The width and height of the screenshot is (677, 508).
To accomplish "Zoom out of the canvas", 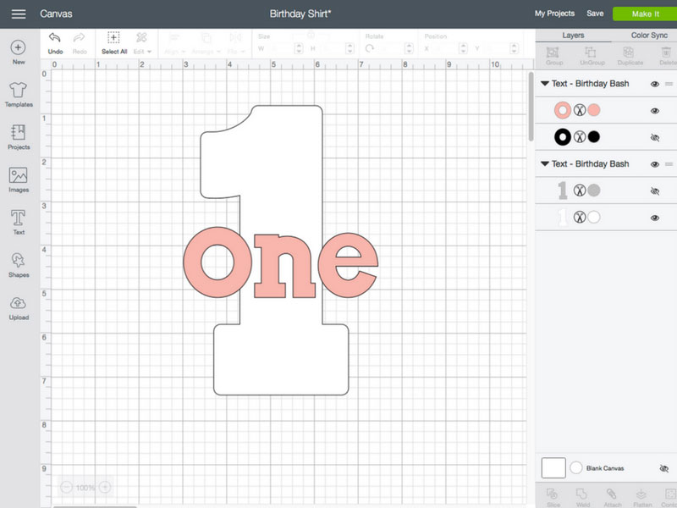I will coord(66,488).
